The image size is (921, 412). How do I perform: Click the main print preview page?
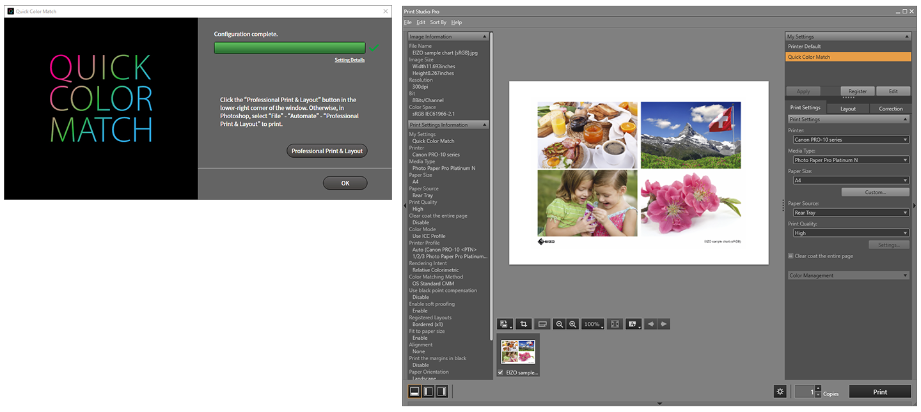coord(639,172)
